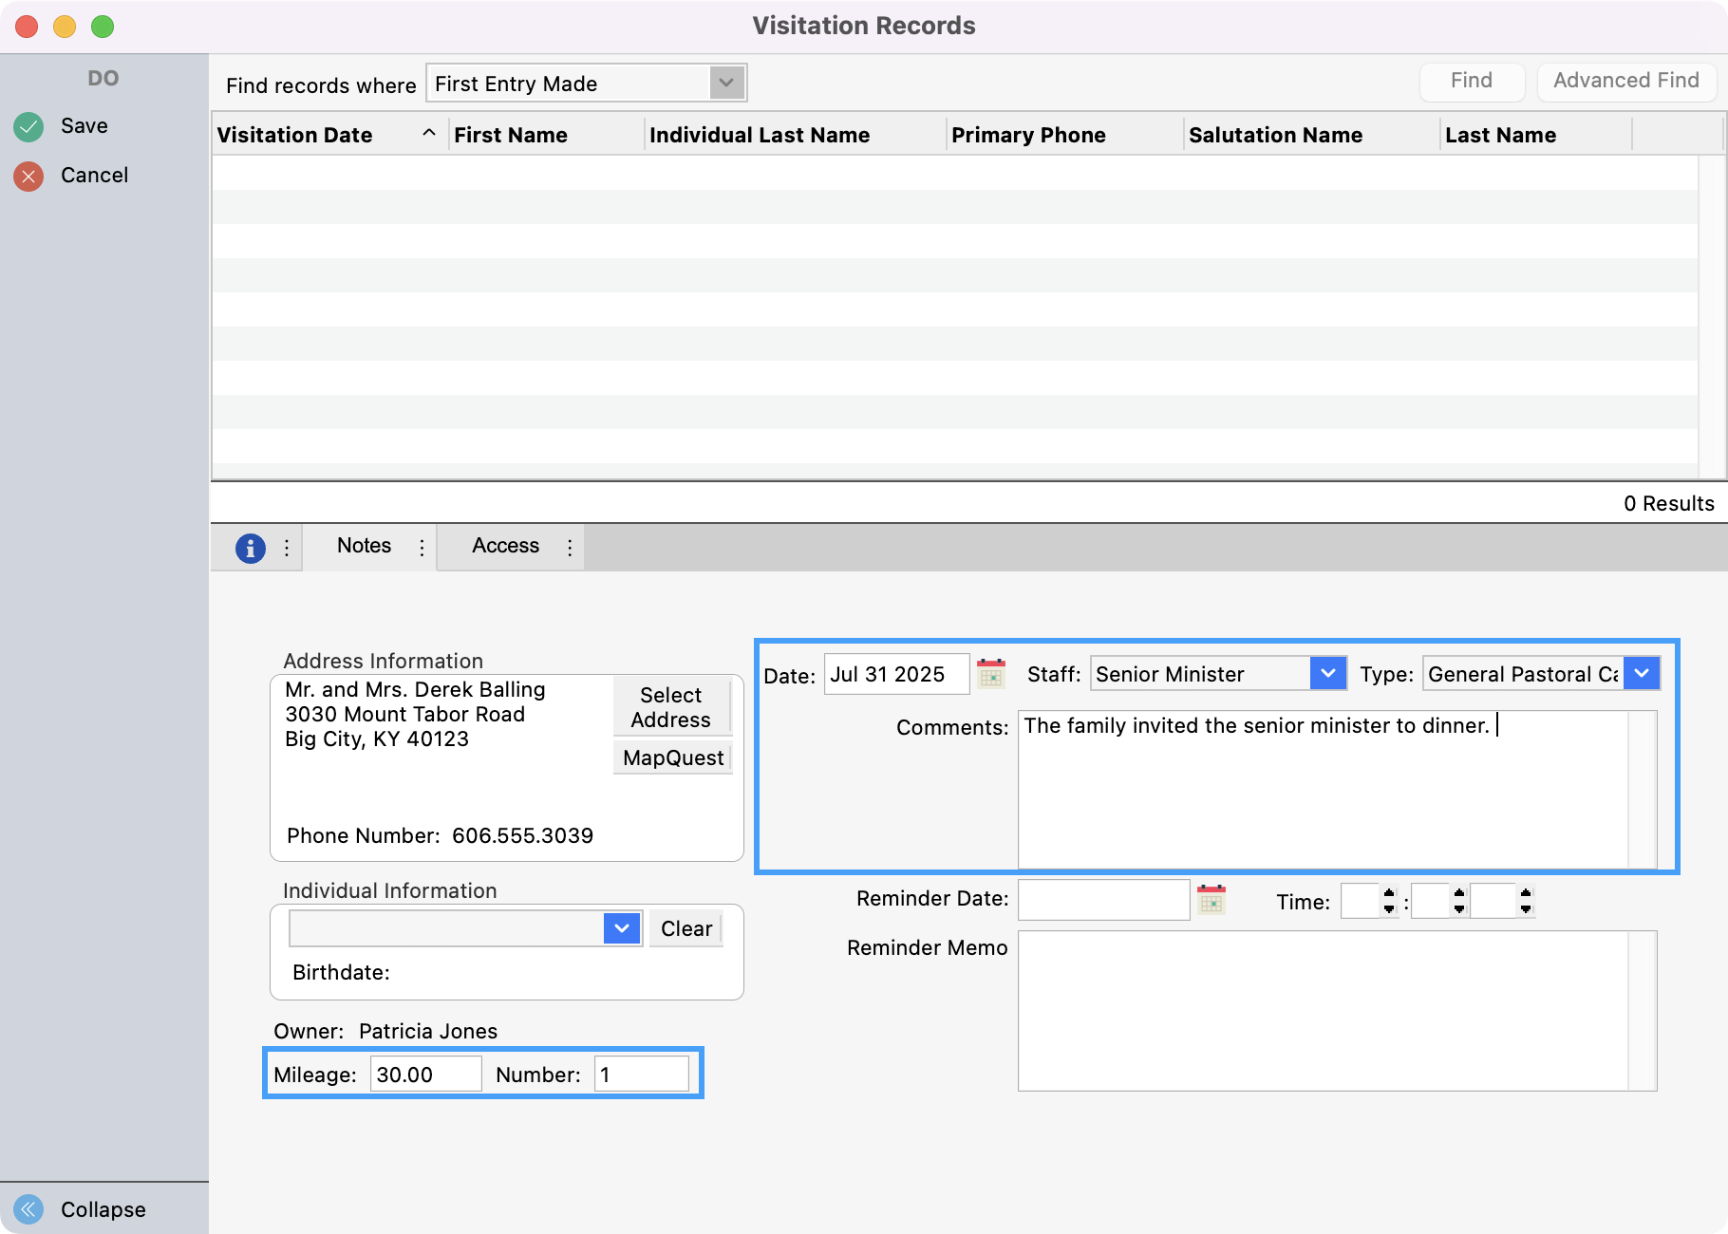Open MapQuest for the address
Screen dimensions: 1728x1234
tap(672, 757)
